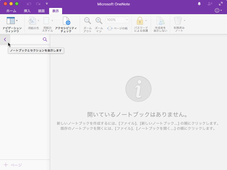
Task: Open the Draw (描画) tab
Action: tap(41, 11)
